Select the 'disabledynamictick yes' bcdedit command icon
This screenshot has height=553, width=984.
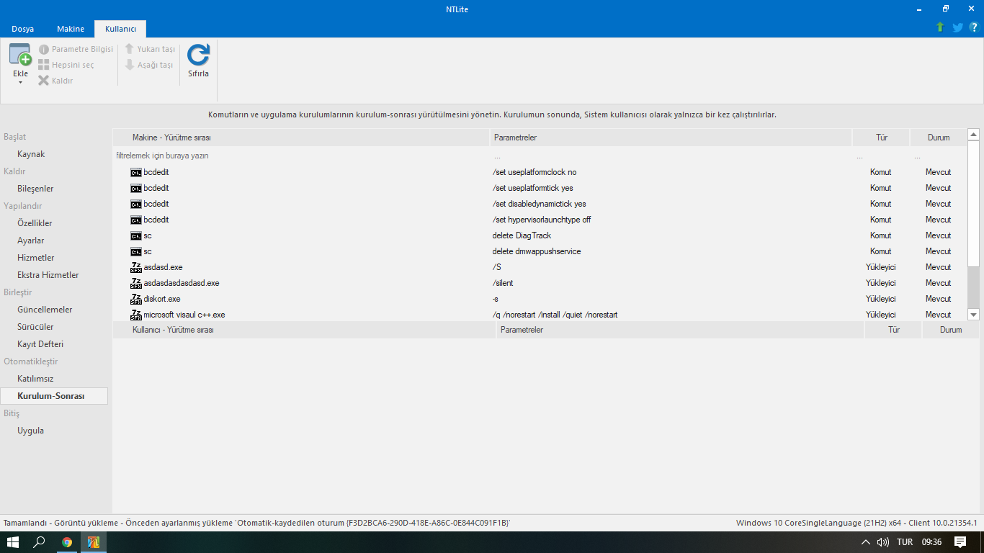coord(136,204)
